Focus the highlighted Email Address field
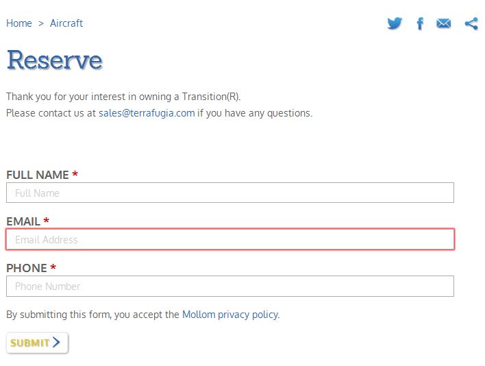 point(230,239)
